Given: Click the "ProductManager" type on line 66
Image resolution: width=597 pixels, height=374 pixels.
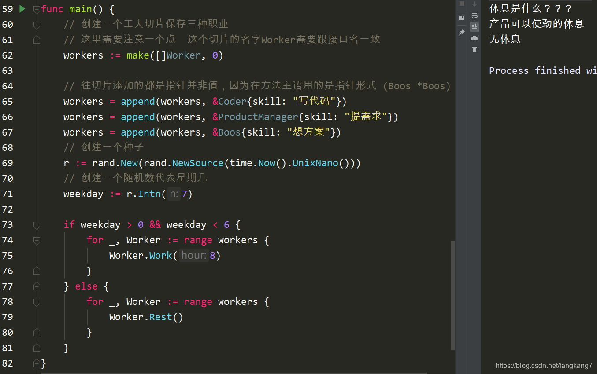Looking at the screenshot, I should tap(258, 117).
